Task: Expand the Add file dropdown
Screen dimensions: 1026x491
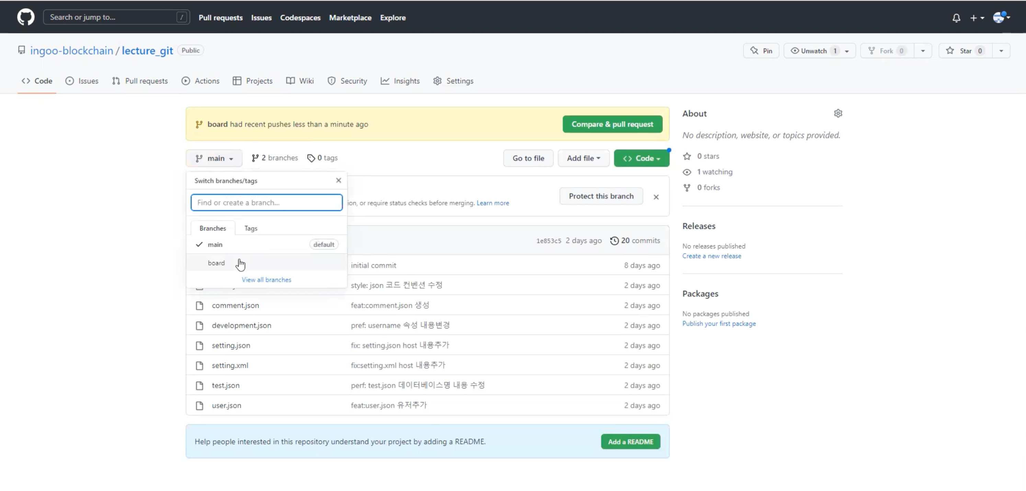Action: (x=583, y=158)
